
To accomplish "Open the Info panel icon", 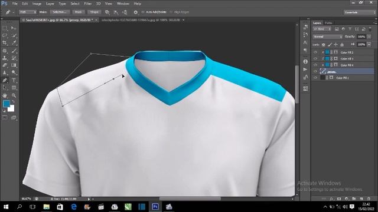I will pos(305,61).
